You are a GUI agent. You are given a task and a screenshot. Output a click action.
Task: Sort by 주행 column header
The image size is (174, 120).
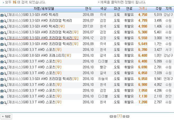158,9
